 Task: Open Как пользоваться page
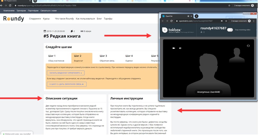click(85, 19)
